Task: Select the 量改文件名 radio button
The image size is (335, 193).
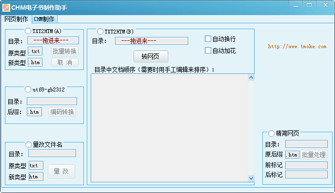Action: (28, 145)
